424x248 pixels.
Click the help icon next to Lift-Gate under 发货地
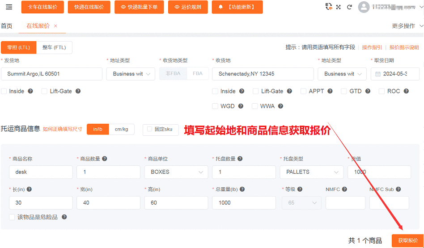tap(78, 91)
